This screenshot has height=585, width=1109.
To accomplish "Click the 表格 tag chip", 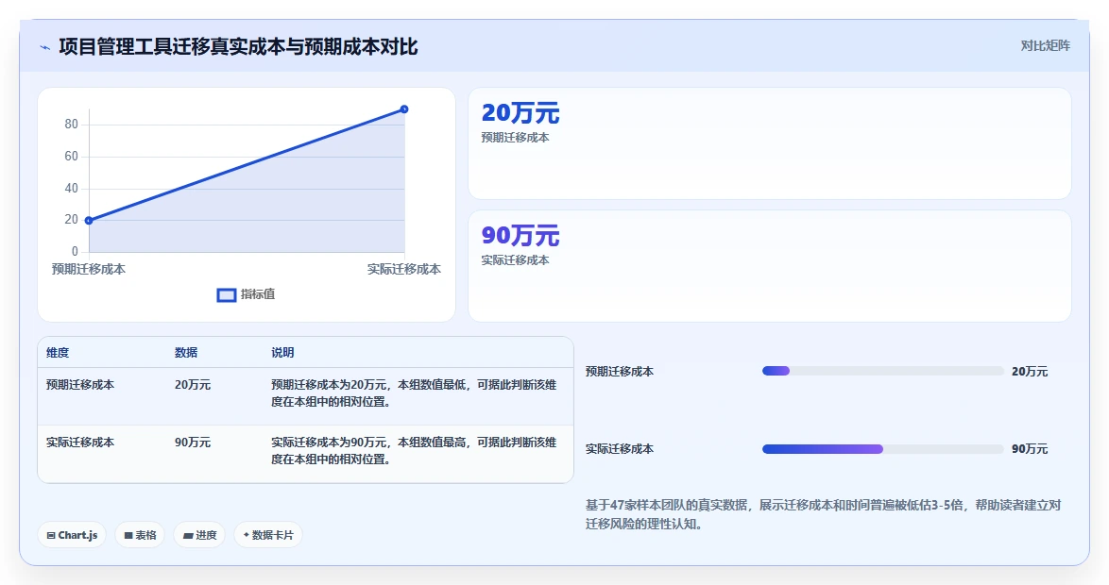I will point(140,535).
